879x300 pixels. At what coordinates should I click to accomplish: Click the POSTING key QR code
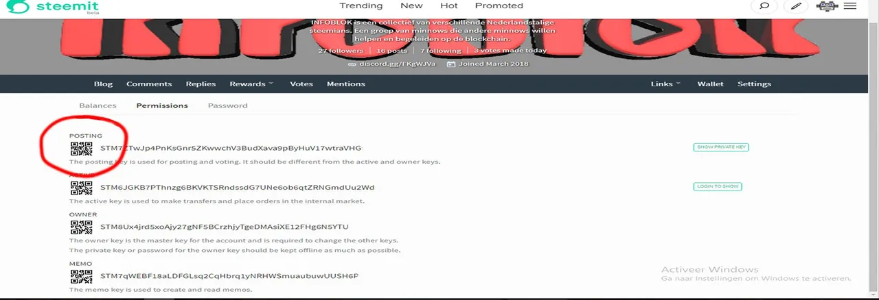(81, 148)
